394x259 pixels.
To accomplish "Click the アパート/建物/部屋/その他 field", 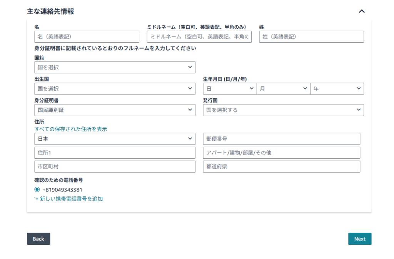I will 281,153.
